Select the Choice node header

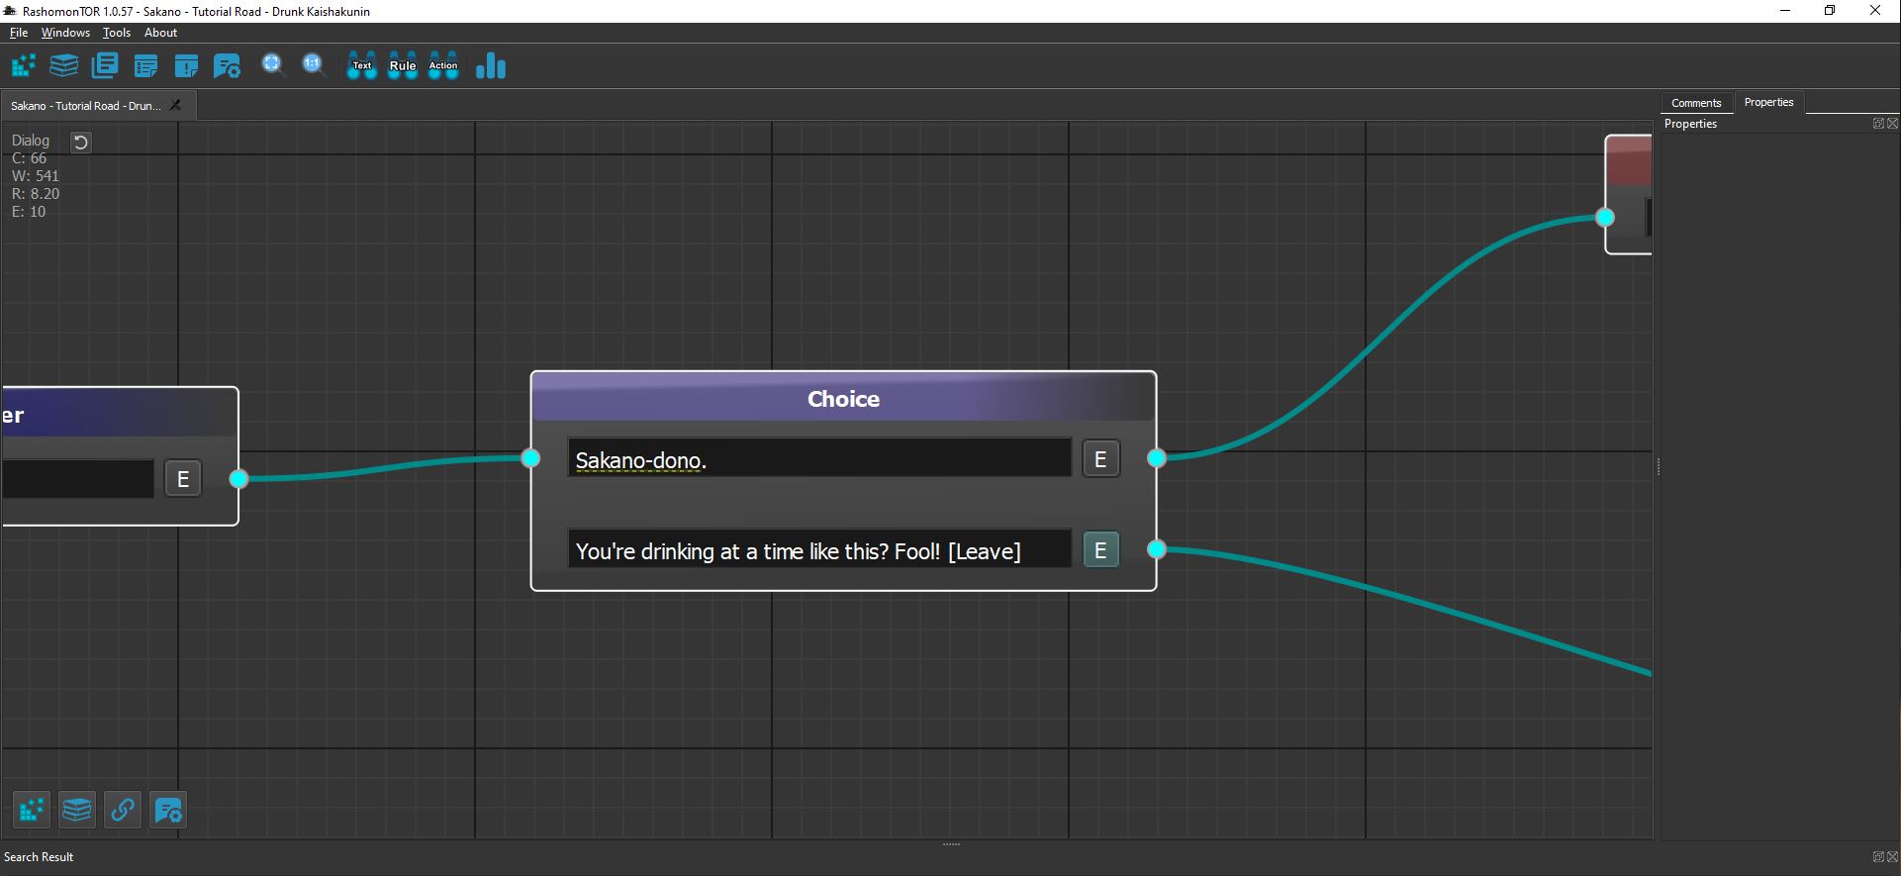pyautogui.click(x=843, y=399)
